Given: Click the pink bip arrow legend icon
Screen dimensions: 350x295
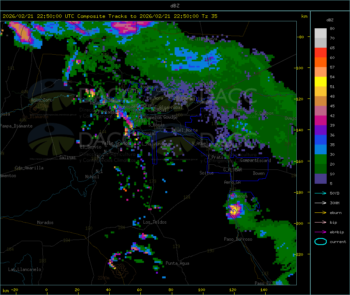Looking at the screenshot, I should [x=320, y=222].
